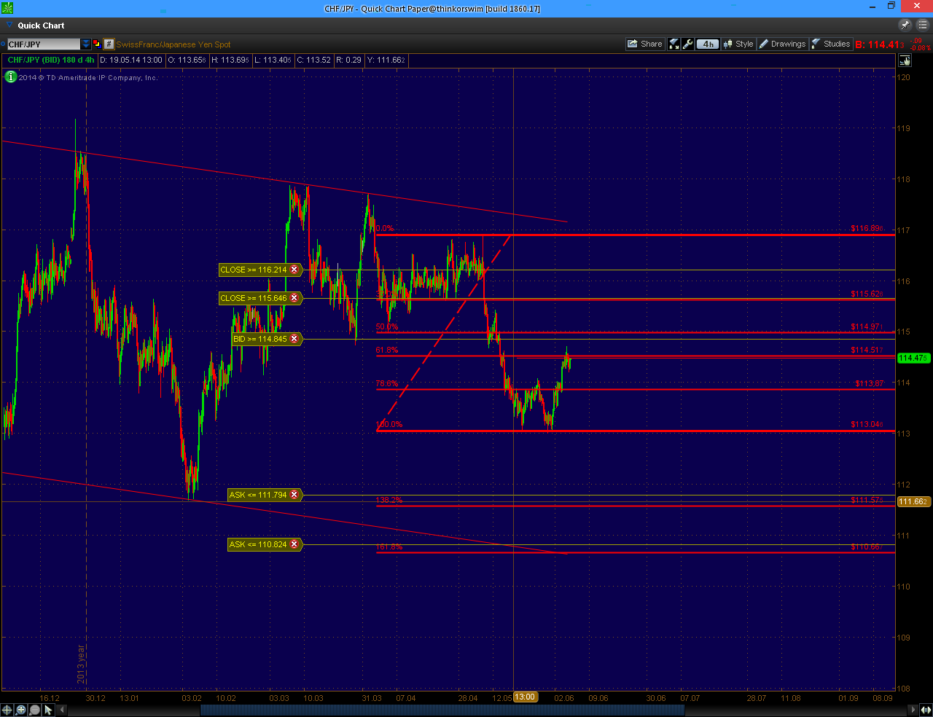Collapse the Quick Chart gadget triangle
Screen dimensions: 933x717
point(9,26)
